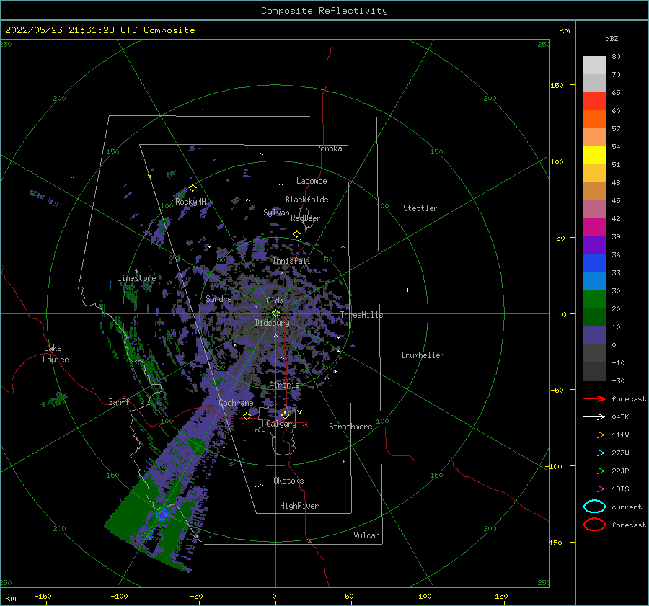This screenshot has width=649, height=606.
Task: Click the Drumheller label
Action: (x=423, y=355)
